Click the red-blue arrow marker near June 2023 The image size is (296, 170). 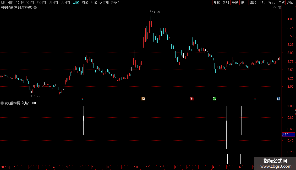pyautogui.click(x=82, y=99)
